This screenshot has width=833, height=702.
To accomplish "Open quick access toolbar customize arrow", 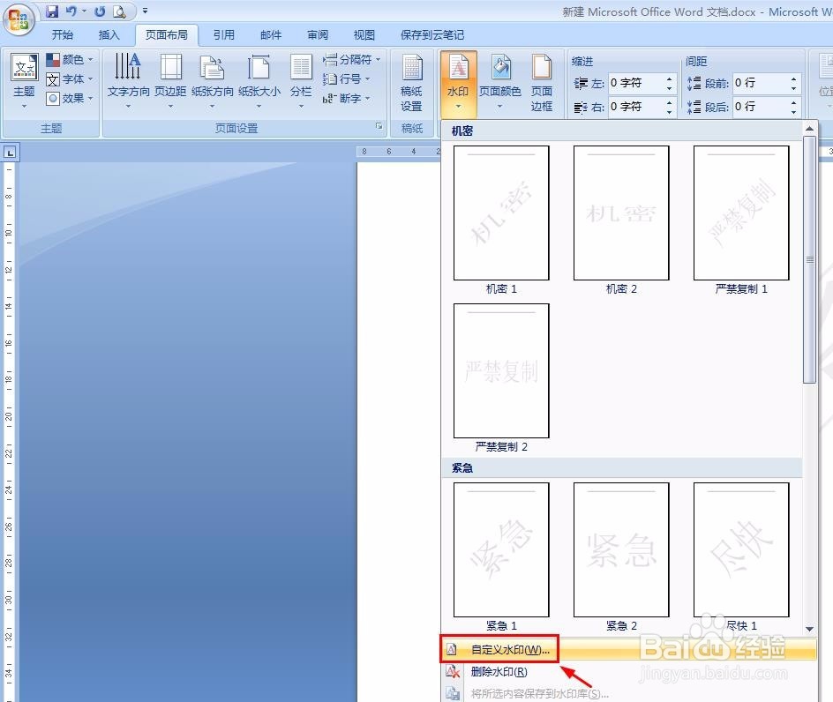I will click(145, 11).
